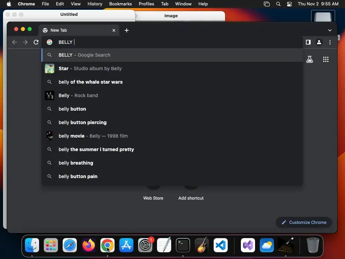Viewport: 345px width, 259px height.
Task: Open Finder from the Dock
Action: [x=32, y=245]
